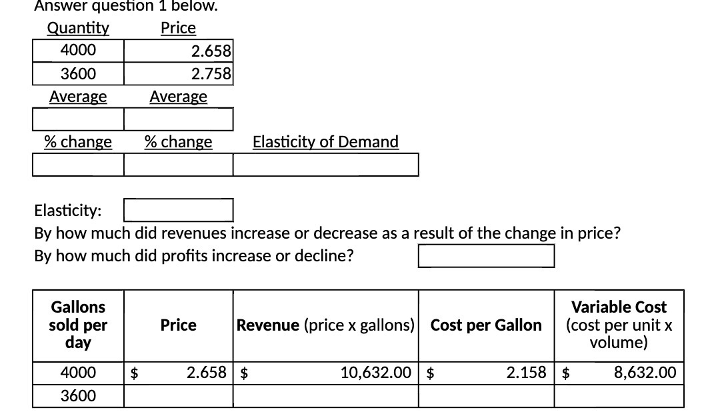Click the empty Price cell beside 3600 gallons
Image resolution: width=728 pixels, height=414 pixels.
(178, 395)
